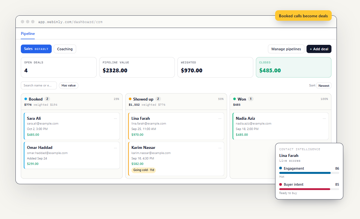Open the three-dot menu on Omar Haddad card
Image resolution: width=360 pixels, height=219 pixels.
coord(115,148)
